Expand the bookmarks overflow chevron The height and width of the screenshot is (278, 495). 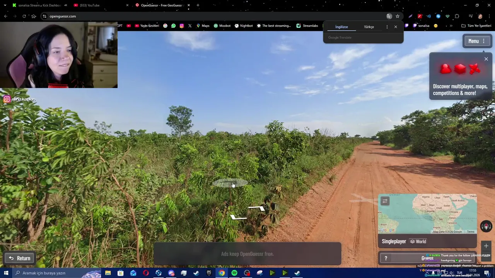pyautogui.click(x=451, y=26)
